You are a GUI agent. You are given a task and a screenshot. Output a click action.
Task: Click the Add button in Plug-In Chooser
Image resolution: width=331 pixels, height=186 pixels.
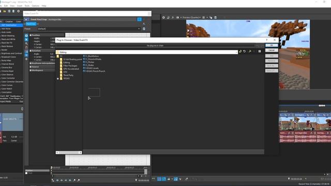tap(272, 56)
